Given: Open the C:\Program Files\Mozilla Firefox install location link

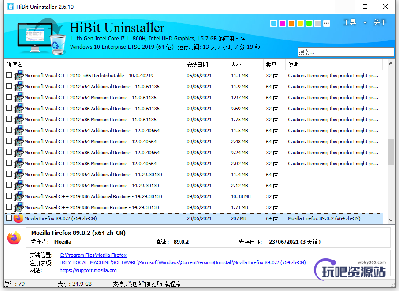Looking at the screenshot, I should (93, 255).
